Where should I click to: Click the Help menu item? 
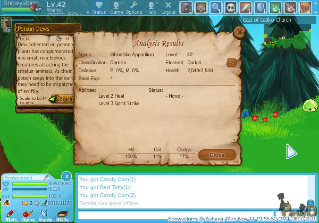[151, 8]
